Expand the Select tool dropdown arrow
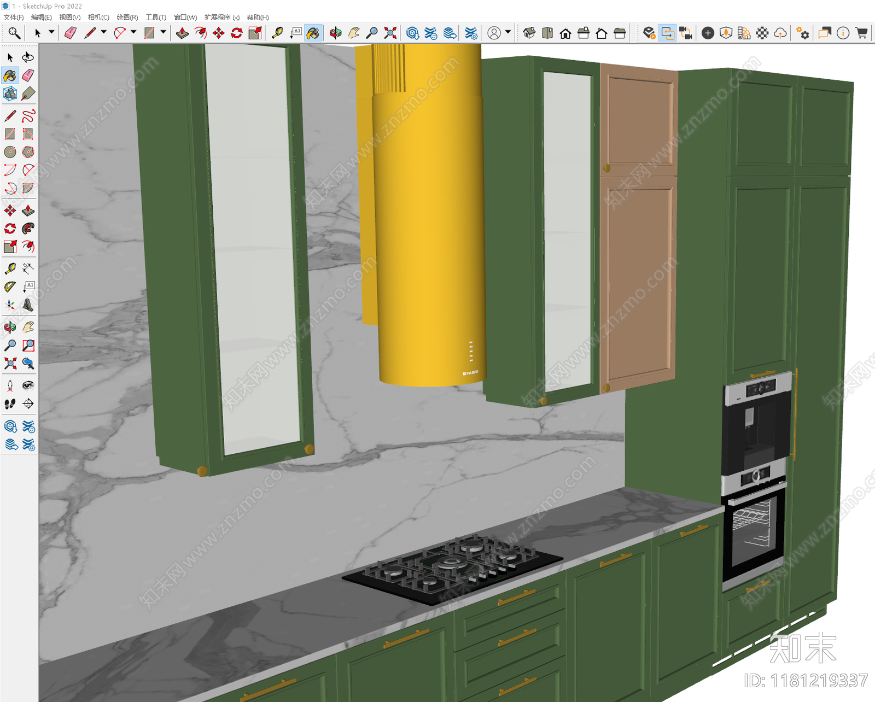Image resolution: width=875 pixels, height=702 pixels. (x=51, y=32)
